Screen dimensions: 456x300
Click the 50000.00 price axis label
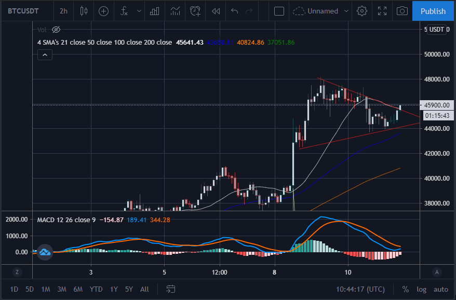[437, 54]
